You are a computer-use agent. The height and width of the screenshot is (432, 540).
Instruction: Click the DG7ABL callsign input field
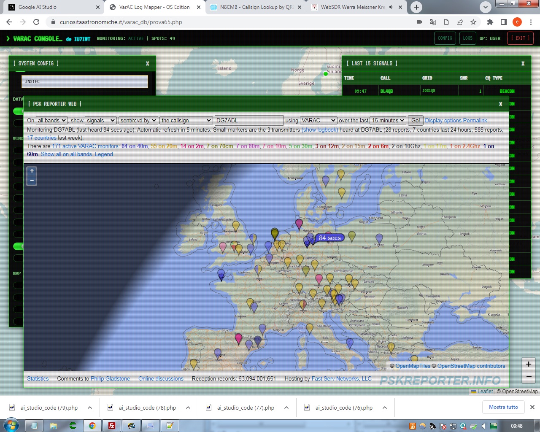click(249, 121)
